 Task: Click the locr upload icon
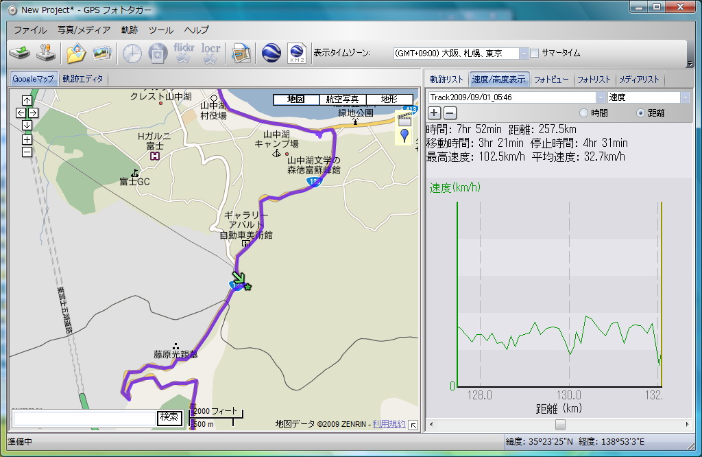[211, 53]
